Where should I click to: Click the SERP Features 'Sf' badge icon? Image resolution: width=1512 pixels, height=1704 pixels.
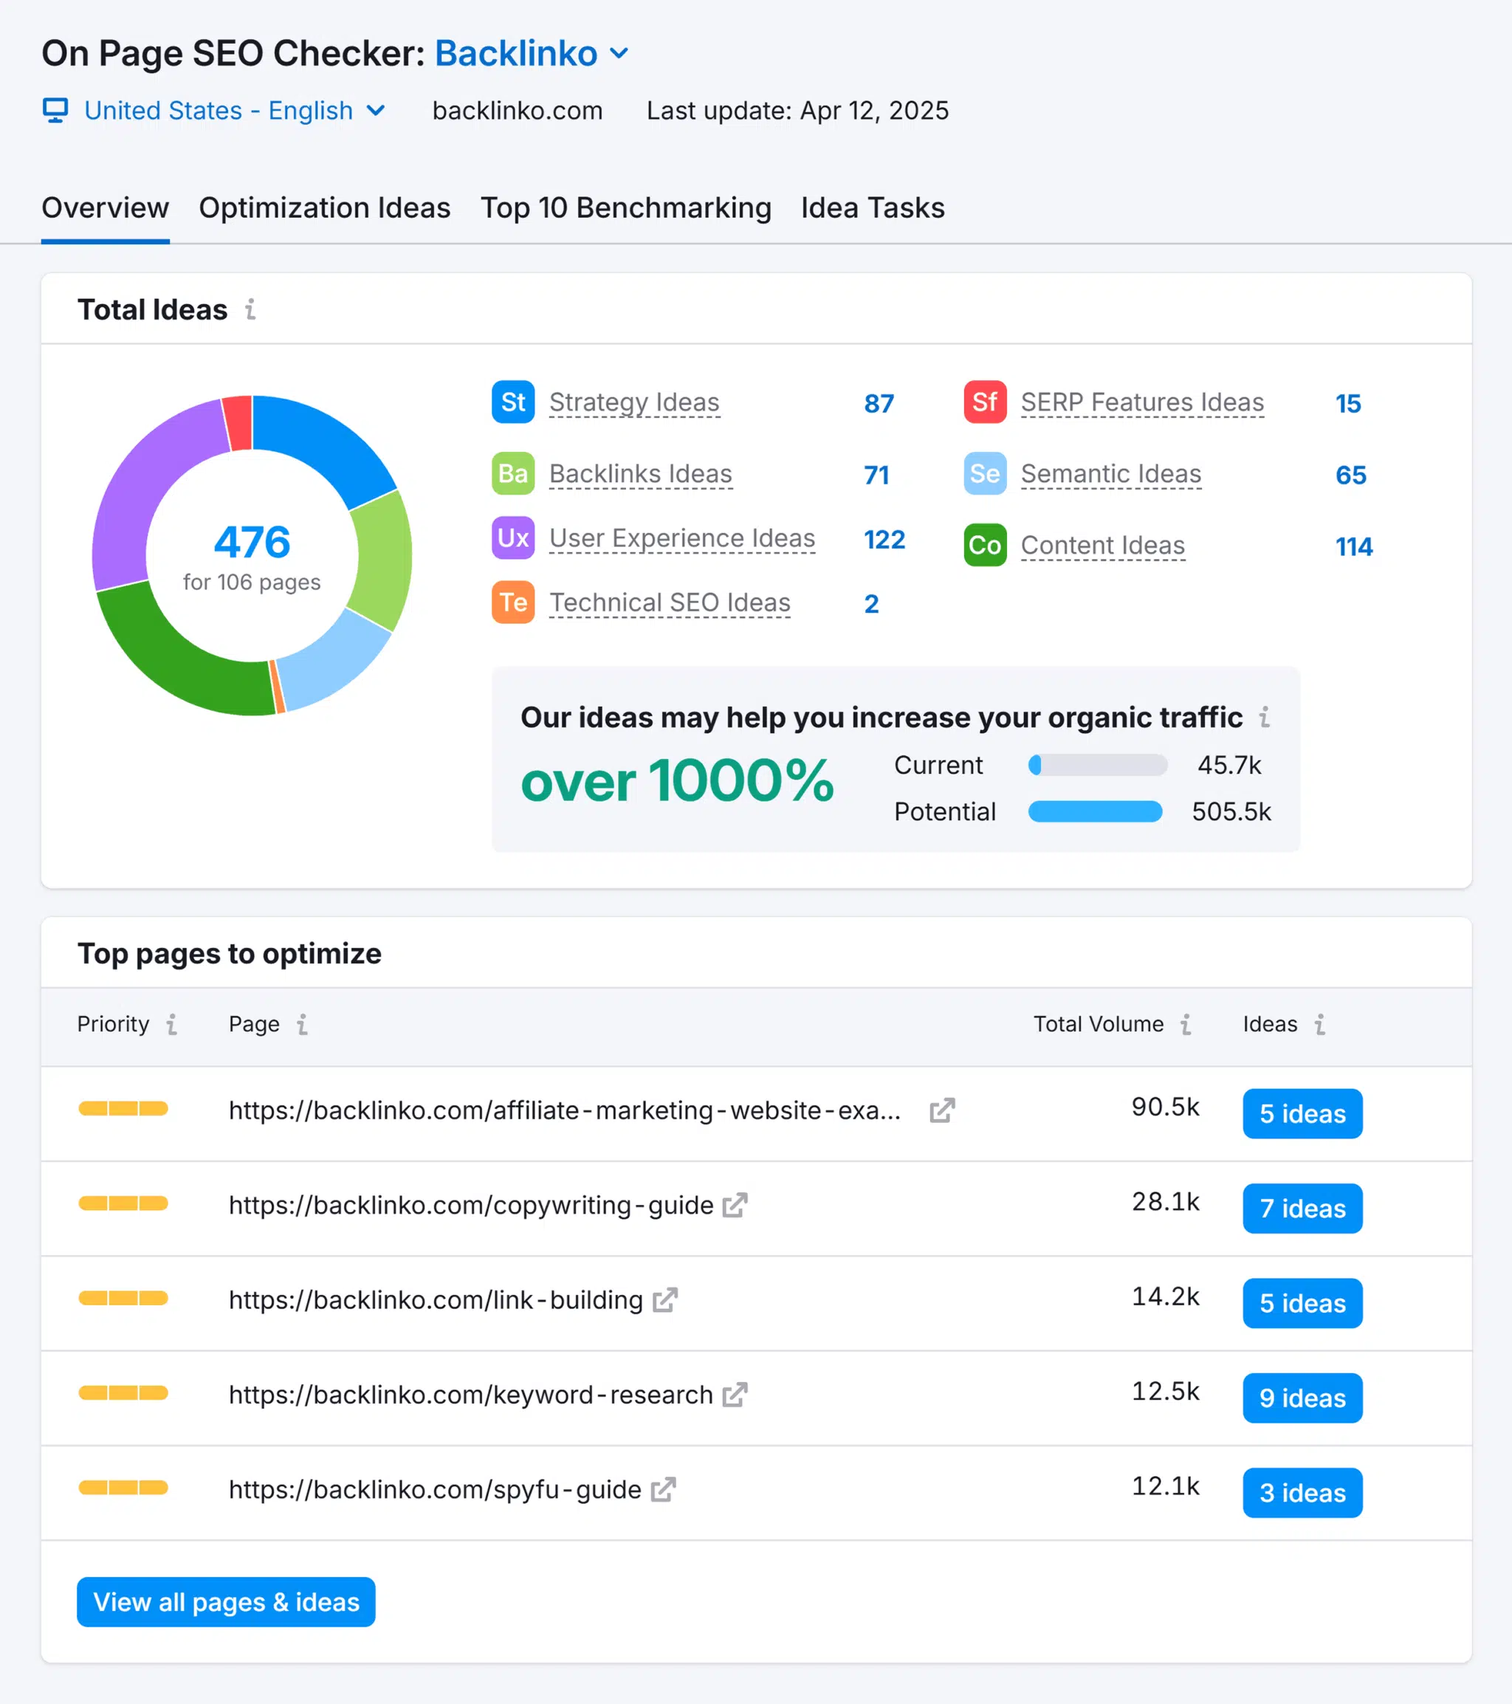(984, 402)
